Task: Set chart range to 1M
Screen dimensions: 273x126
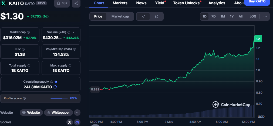Action: tap(223, 16)
